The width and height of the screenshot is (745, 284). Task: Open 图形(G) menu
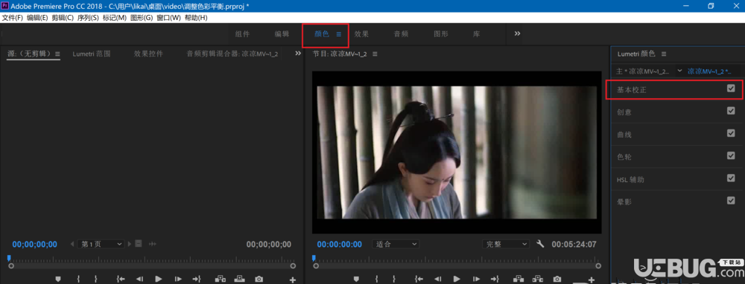click(142, 18)
